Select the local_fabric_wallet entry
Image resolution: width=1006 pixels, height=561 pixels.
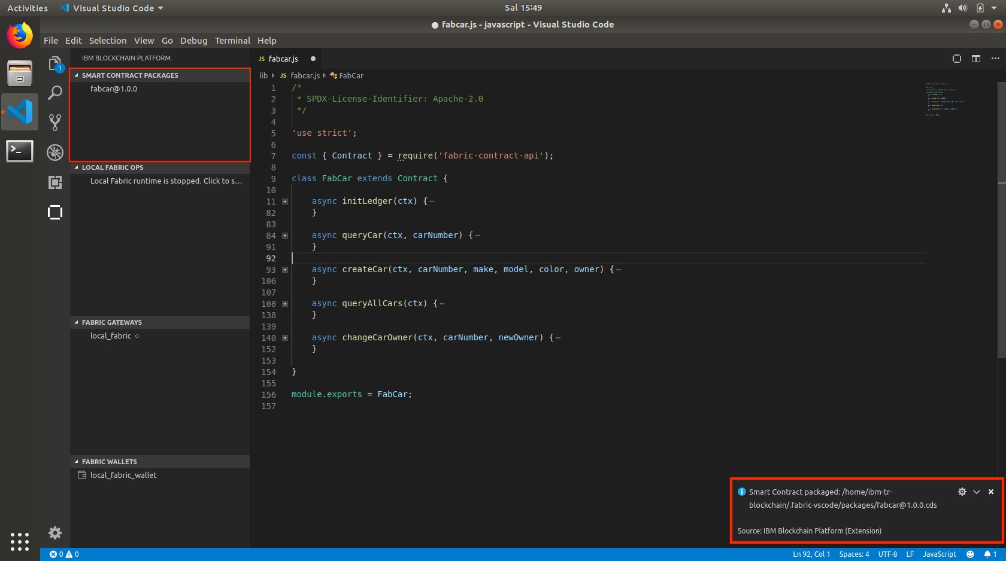160,475
